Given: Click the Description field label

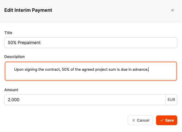Looking at the screenshot, I should (14, 57).
